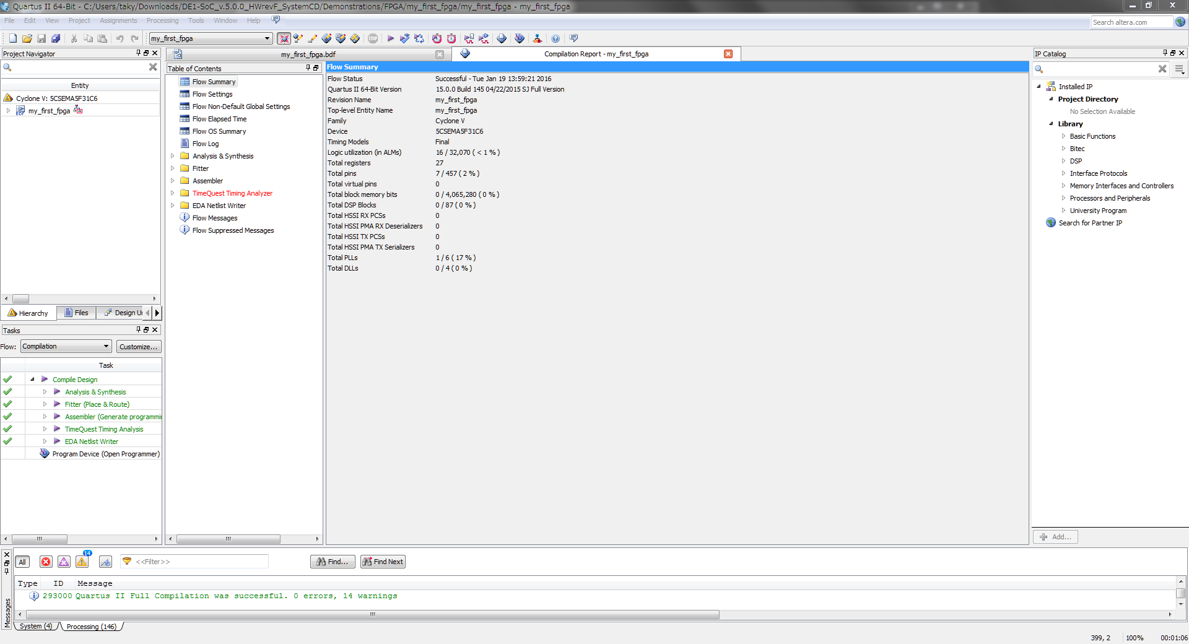Clear Project Navigator search X icon

(x=153, y=67)
